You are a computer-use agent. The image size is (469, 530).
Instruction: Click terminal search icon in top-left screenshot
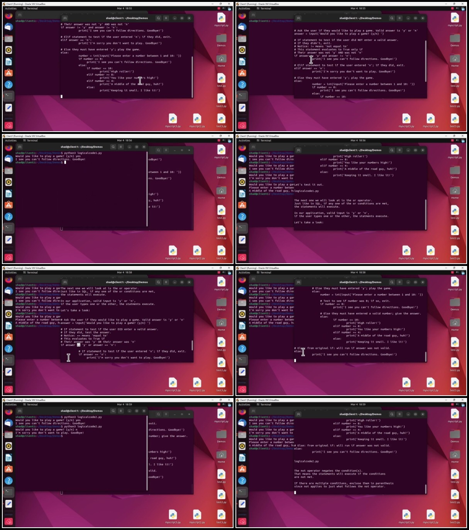coord(158,18)
